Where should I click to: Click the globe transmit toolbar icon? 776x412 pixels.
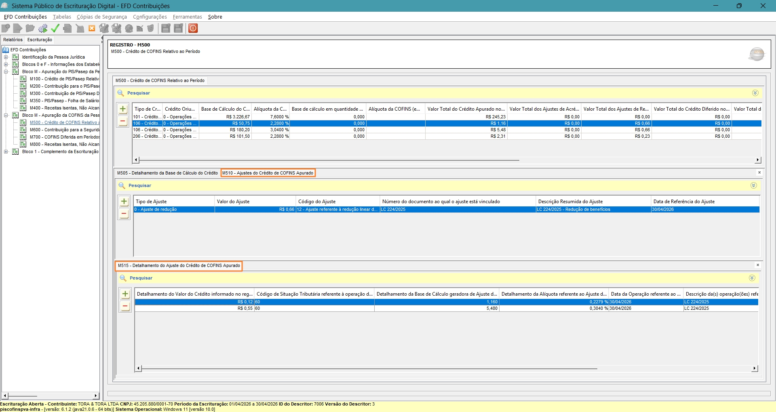click(x=129, y=28)
